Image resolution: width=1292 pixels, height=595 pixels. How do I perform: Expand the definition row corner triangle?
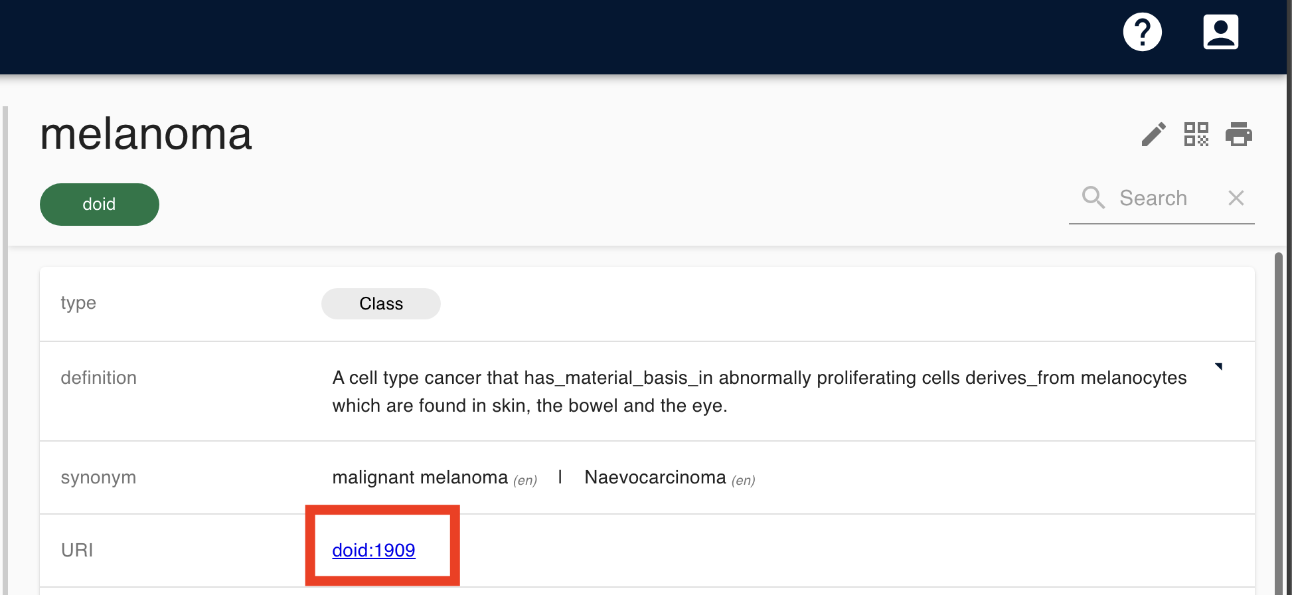tap(1218, 367)
